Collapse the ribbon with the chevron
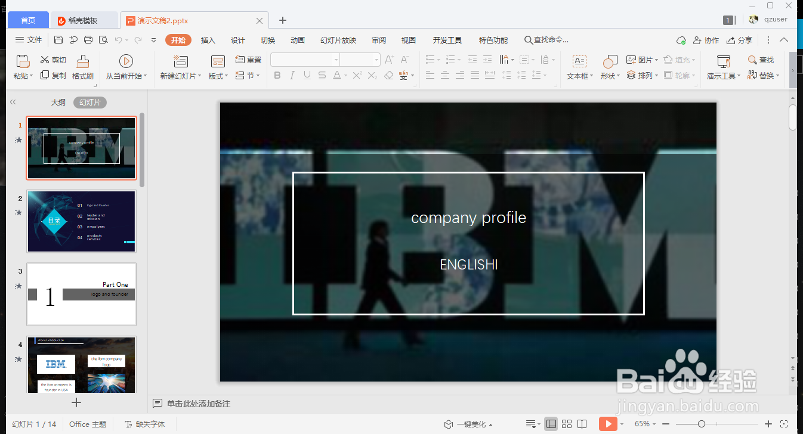Viewport: 803px width, 434px height. tap(784, 40)
